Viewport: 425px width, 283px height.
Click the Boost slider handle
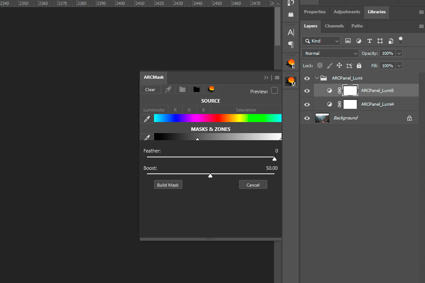[210, 176]
